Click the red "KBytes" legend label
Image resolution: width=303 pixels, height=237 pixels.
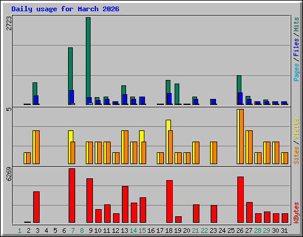[296, 213]
